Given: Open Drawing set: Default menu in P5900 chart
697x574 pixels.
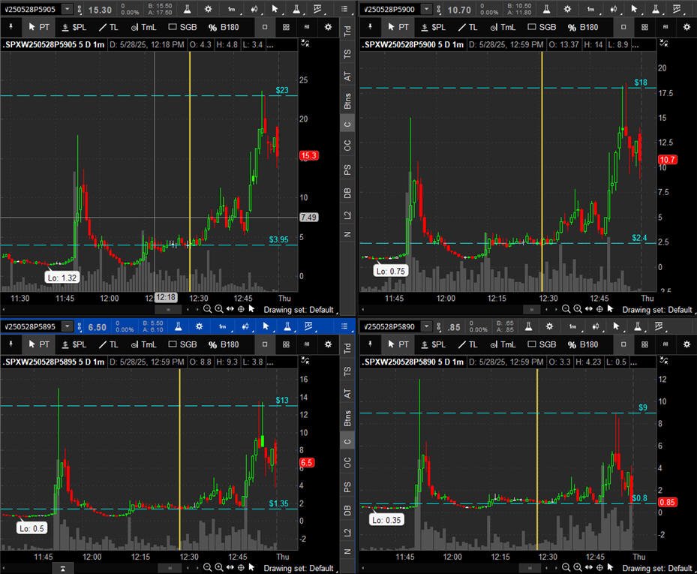Looking at the screenshot, I should click(x=657, y=309).
